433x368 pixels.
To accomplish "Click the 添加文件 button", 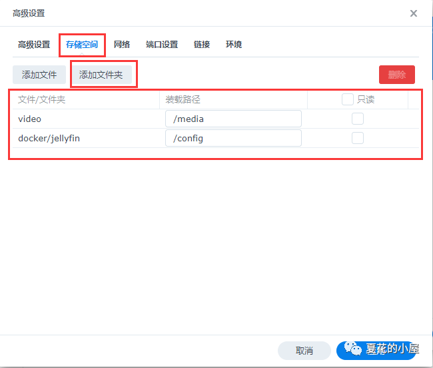I will coord(39,75).
